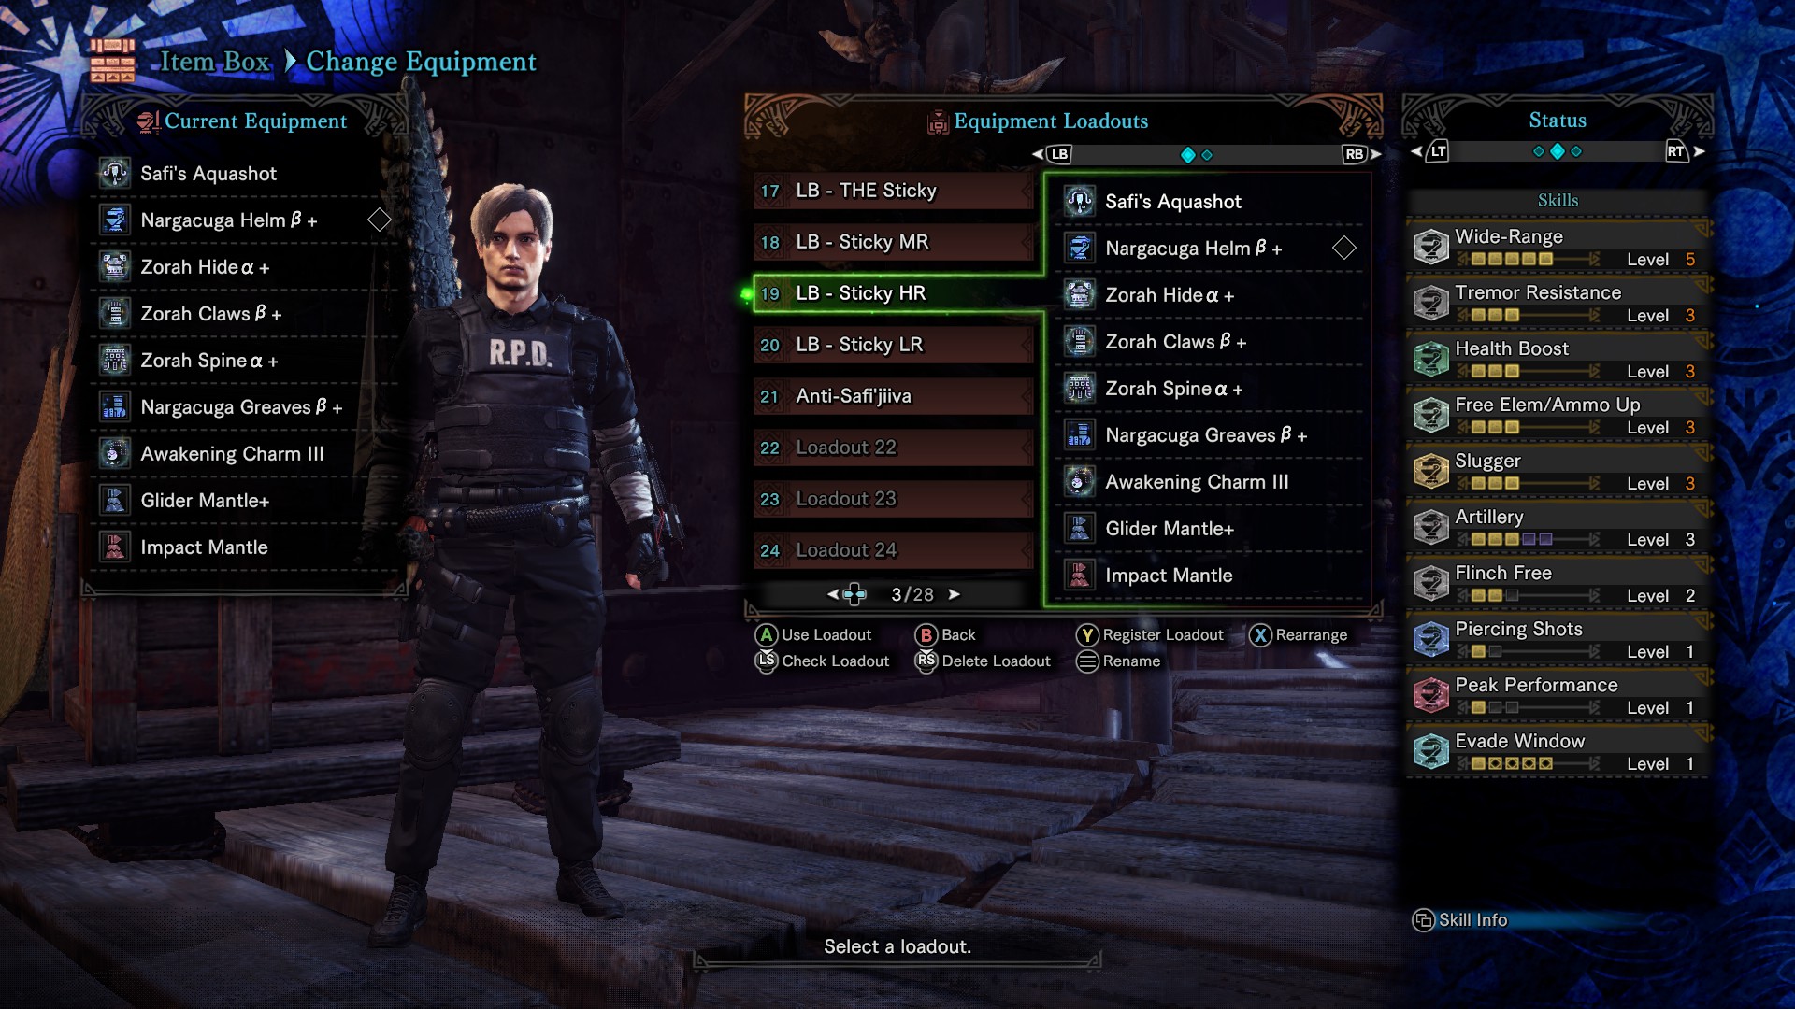Select the Glider Mantle+ icon in Current Equipment
The image size is (1795, 1009).
tap(115, 500)
